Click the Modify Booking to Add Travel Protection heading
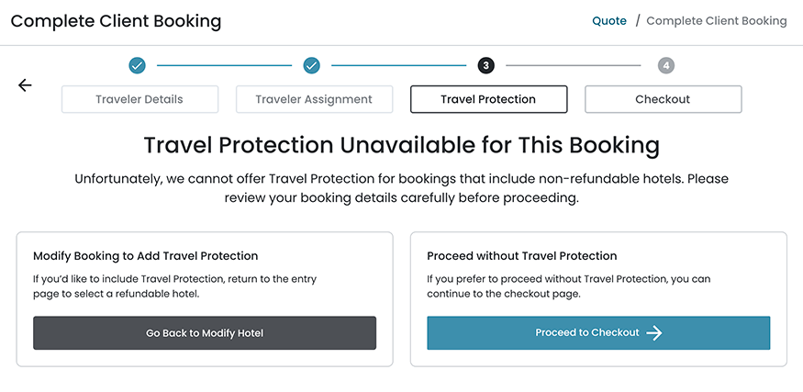Screen dimensions: 803x392 pyautogui.click(x=146, y=256)
